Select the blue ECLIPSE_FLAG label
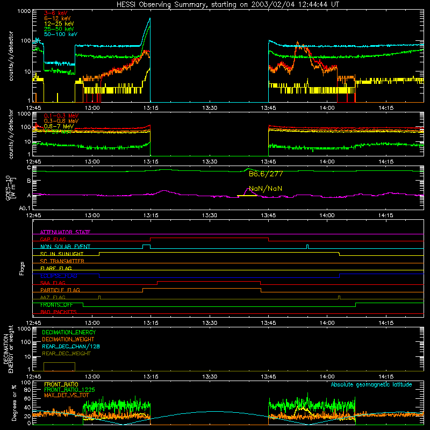The width and height of the screenshot is (430, 430). coord(59,276)
